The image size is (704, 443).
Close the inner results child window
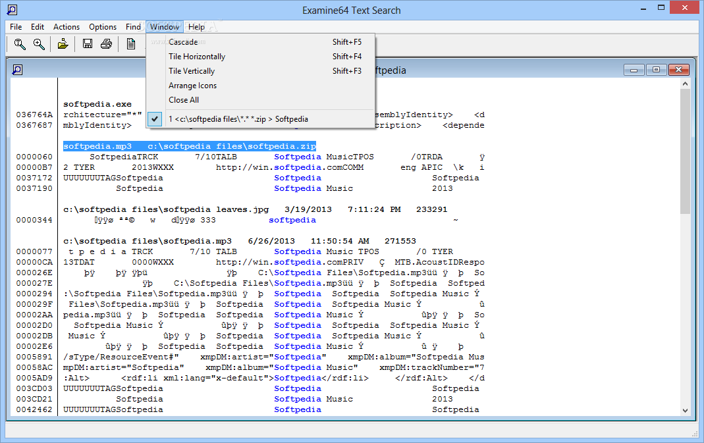coord(678,70)
